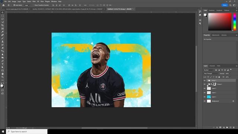Viewport: 238px width, 134px height.
Task: Click the Windows taskbar search box
Action: (27, 131)
